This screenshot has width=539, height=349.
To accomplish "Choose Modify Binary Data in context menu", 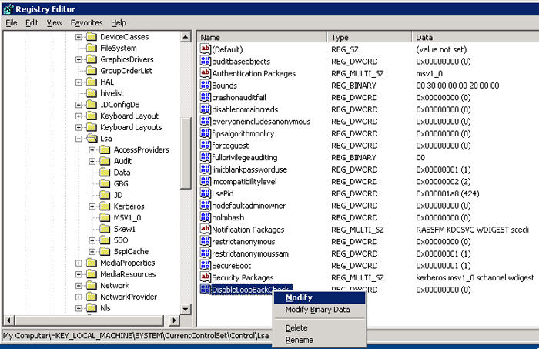I will coord(320,310).
